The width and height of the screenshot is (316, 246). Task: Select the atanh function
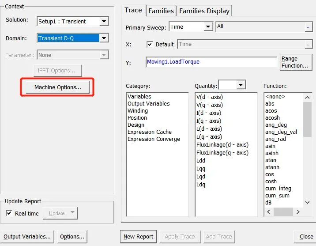pos(272,167)
